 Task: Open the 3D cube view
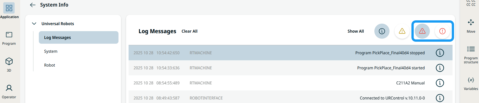coord(9,62)
